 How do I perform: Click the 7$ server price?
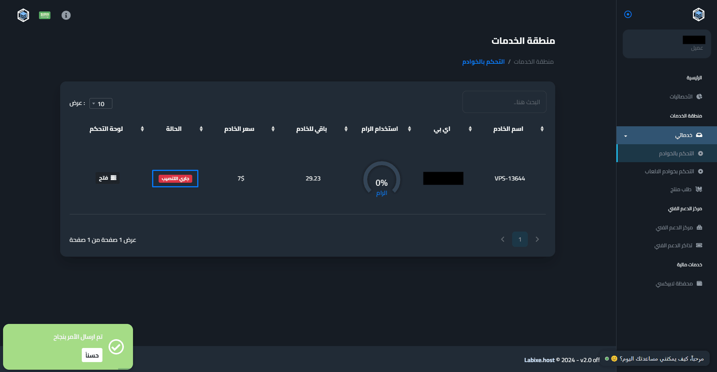(241, 179)
